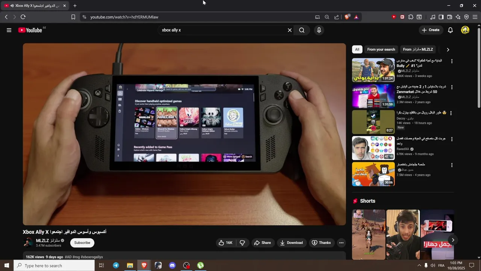Screen dimensions: 481x271
Task: Open Brave Rewards triangle icon
Action: (356, 17)
